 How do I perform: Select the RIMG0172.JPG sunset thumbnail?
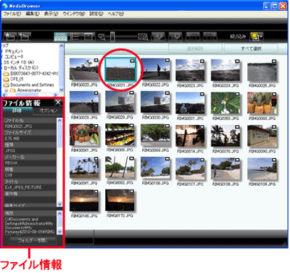click(120, 200)
